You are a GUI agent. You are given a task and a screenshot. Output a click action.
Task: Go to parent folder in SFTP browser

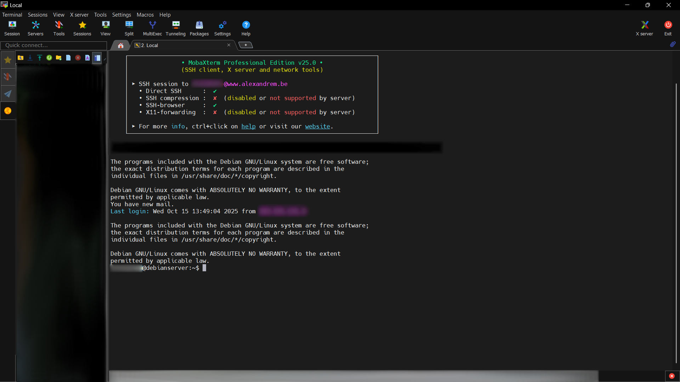point(21,58)
